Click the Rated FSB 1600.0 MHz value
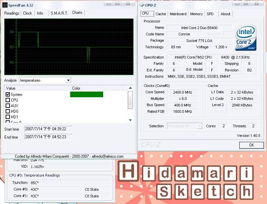The width and height of the screenshot is (267, 204). pyautogui.click(x=183, y=111)
